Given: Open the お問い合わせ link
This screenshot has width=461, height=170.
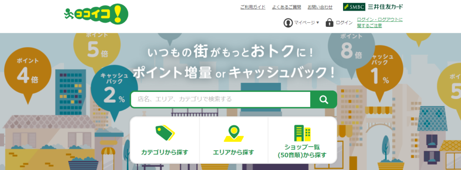Looking at the screenshot, I should [320, 7].
